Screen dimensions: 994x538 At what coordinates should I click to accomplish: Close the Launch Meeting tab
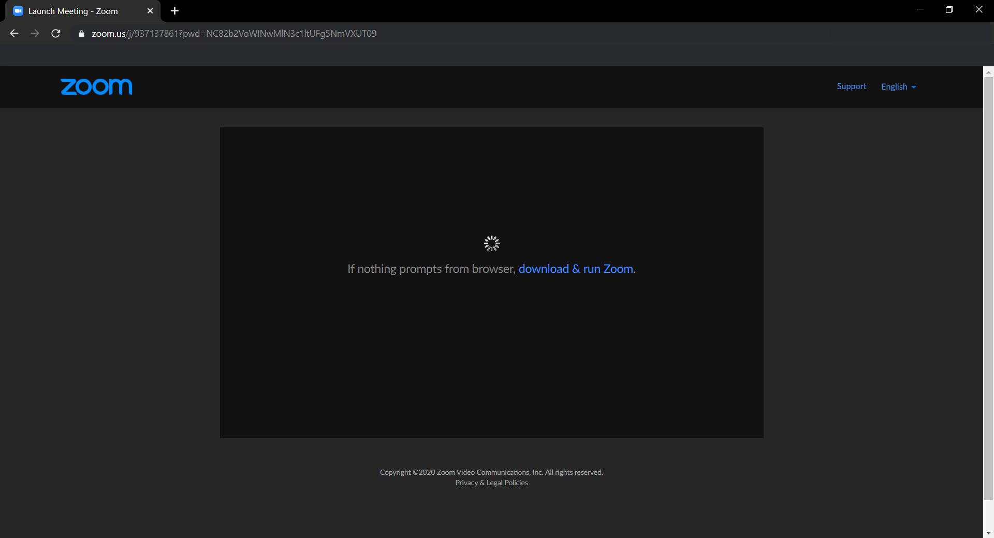[150, 11]
